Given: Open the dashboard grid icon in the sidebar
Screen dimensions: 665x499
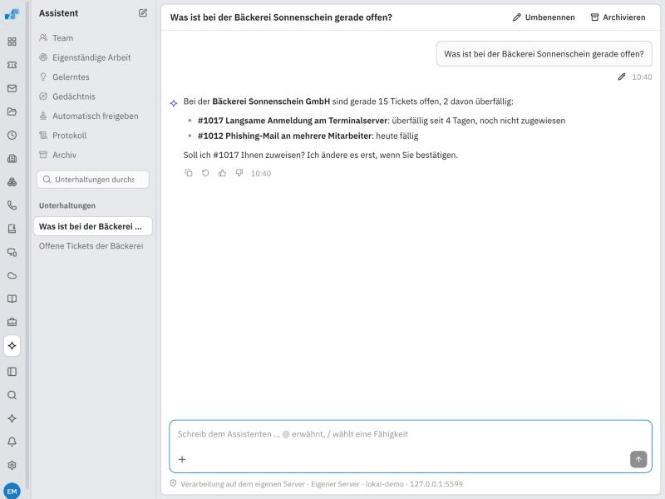Looking at the screenshot, I should pos(12,42).
